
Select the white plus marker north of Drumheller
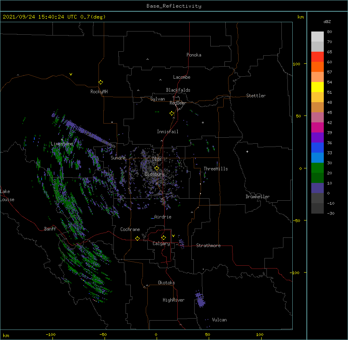pos(247,151)
